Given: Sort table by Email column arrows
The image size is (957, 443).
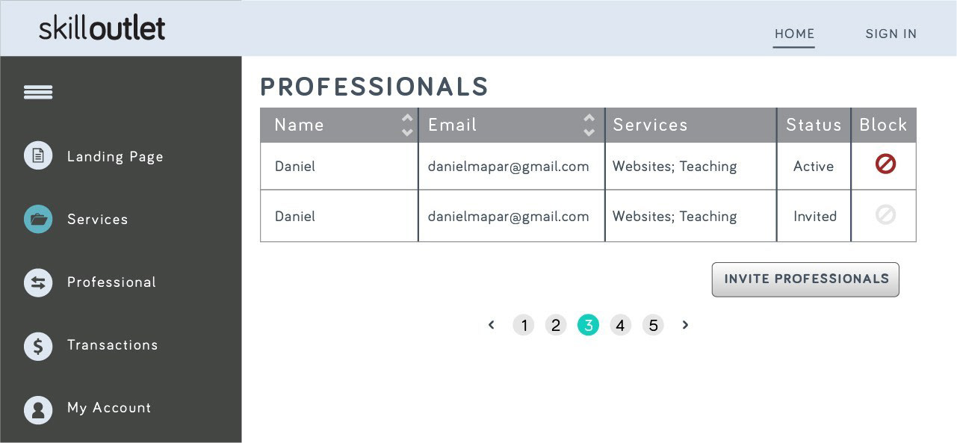Looking at the screenshot, I should (x=589, y=125).
